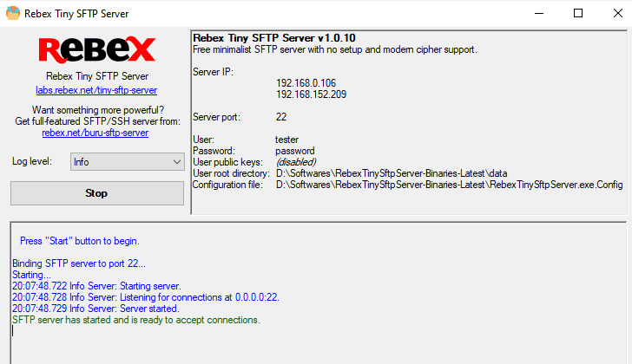Click the 'Log level:' label
This screenshot has height=364, width=632.
[x=32, y=161]
